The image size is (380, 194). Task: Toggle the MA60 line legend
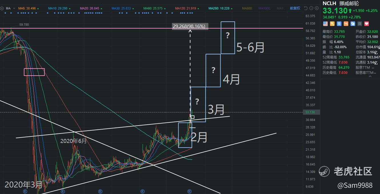click(x=153, y=8)
